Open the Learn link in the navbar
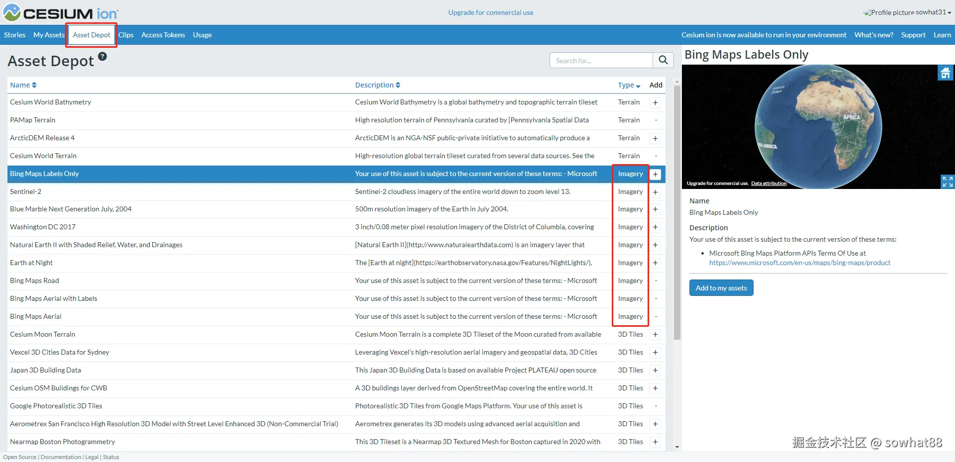The image size is (955, 462). [x=942, y=35]
